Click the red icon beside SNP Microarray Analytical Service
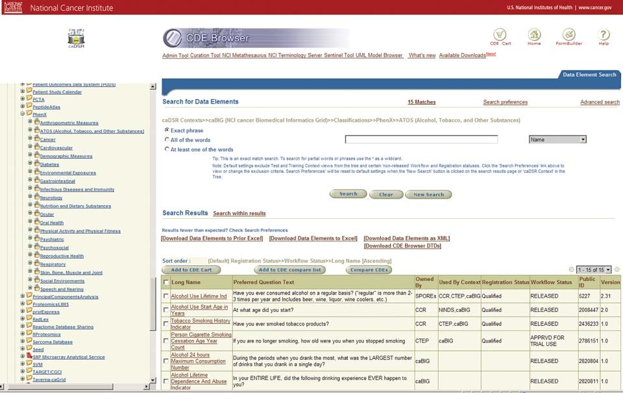623x393 pixels. 29,356
